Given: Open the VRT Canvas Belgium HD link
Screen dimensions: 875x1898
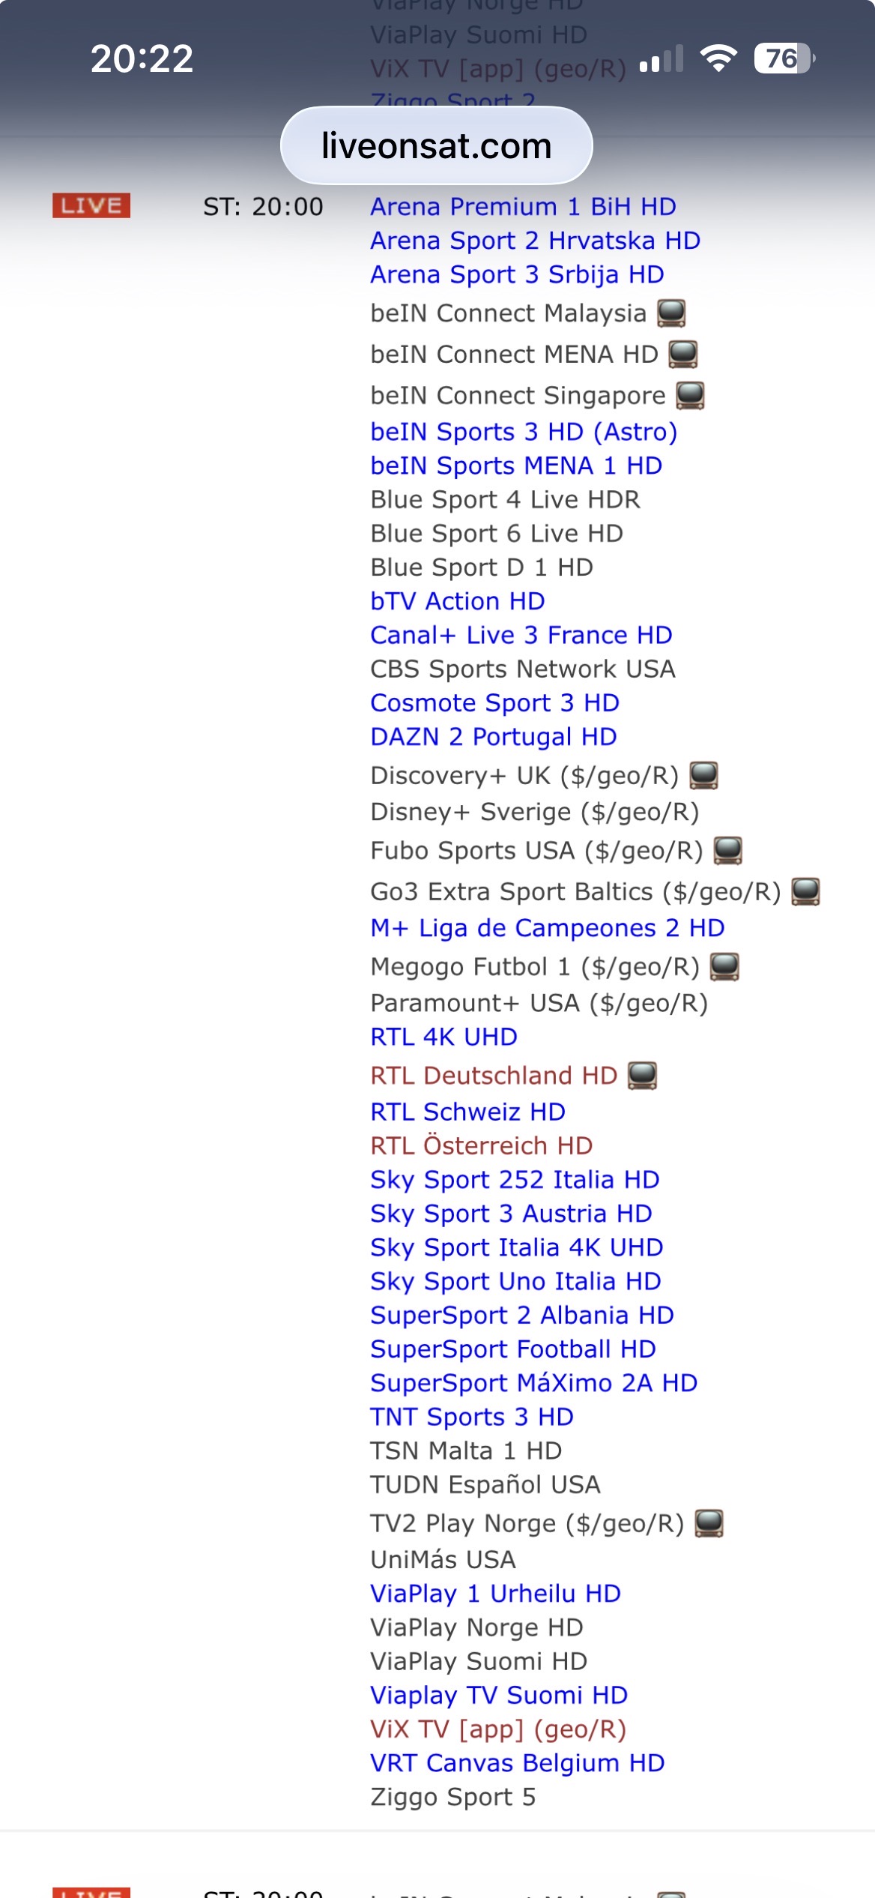Looking at the screenshot, I should click(517, 1763).
